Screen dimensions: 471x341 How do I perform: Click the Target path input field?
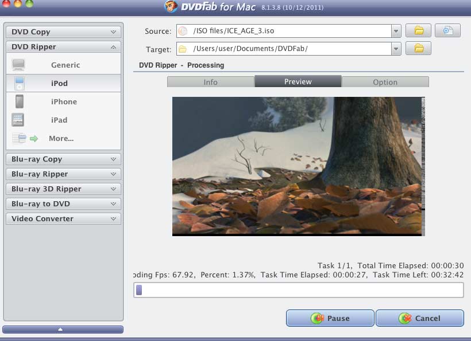pos(284,49)
